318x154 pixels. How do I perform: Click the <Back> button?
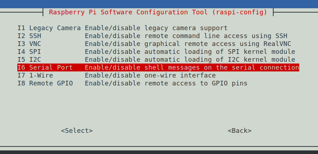pos(240,131)
